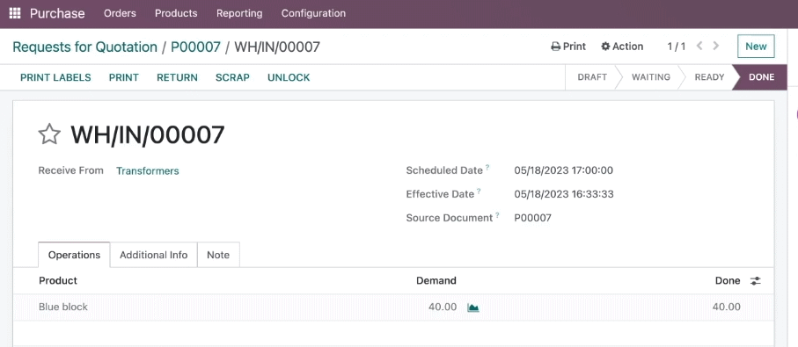Switch to the Note tab

[218, 255]
